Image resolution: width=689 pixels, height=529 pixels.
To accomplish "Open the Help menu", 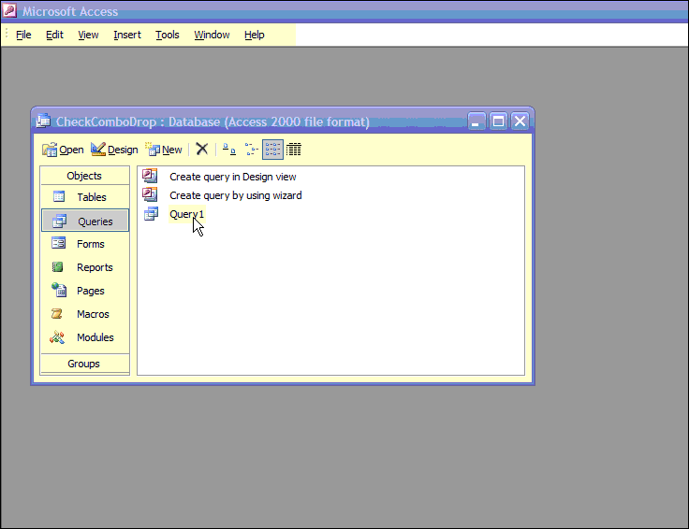I will (255, 35).
